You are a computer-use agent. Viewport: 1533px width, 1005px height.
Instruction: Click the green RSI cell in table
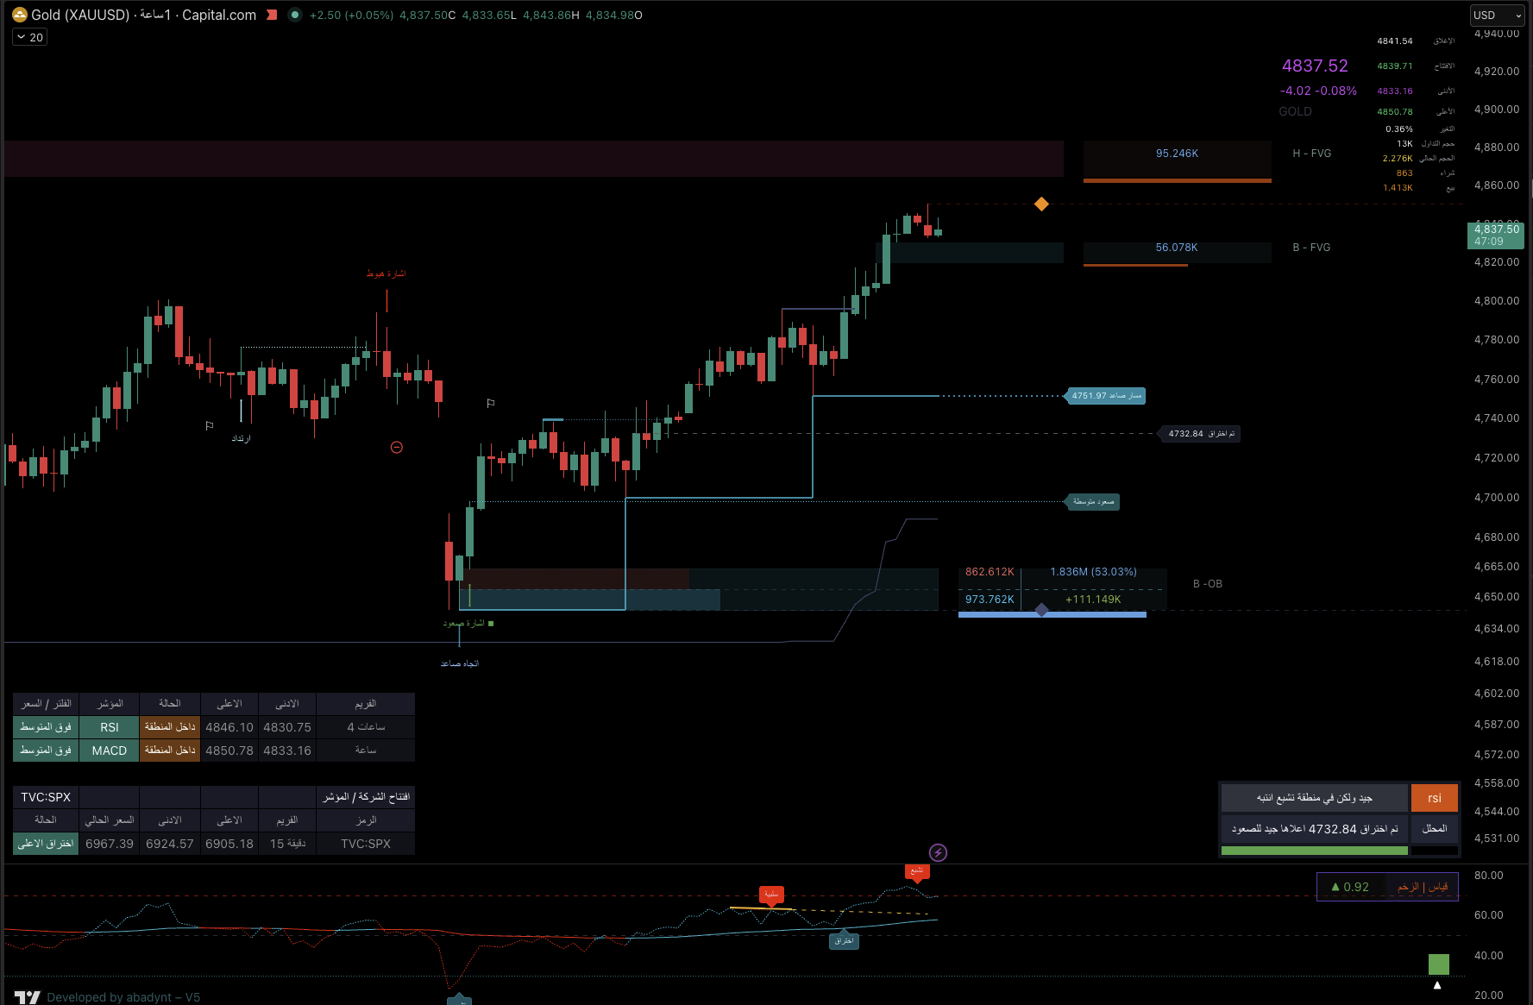pos(110,727)
